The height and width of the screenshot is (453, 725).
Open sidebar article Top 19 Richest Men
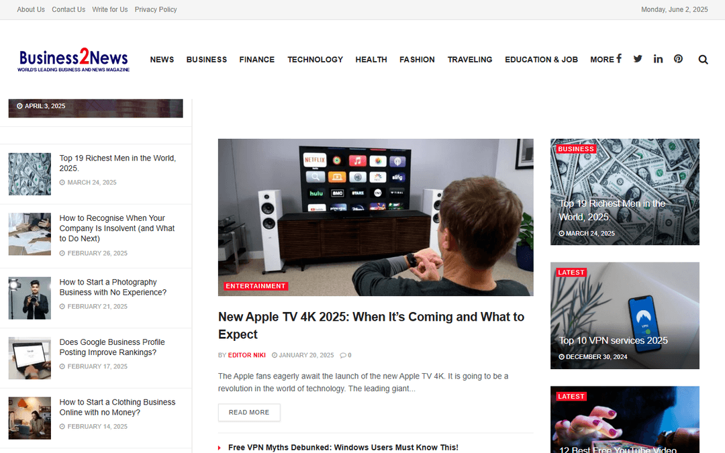(x=117, y=163)
